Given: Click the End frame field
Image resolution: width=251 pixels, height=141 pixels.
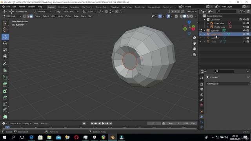Looking at the screenshot, I should coord(189,123).
